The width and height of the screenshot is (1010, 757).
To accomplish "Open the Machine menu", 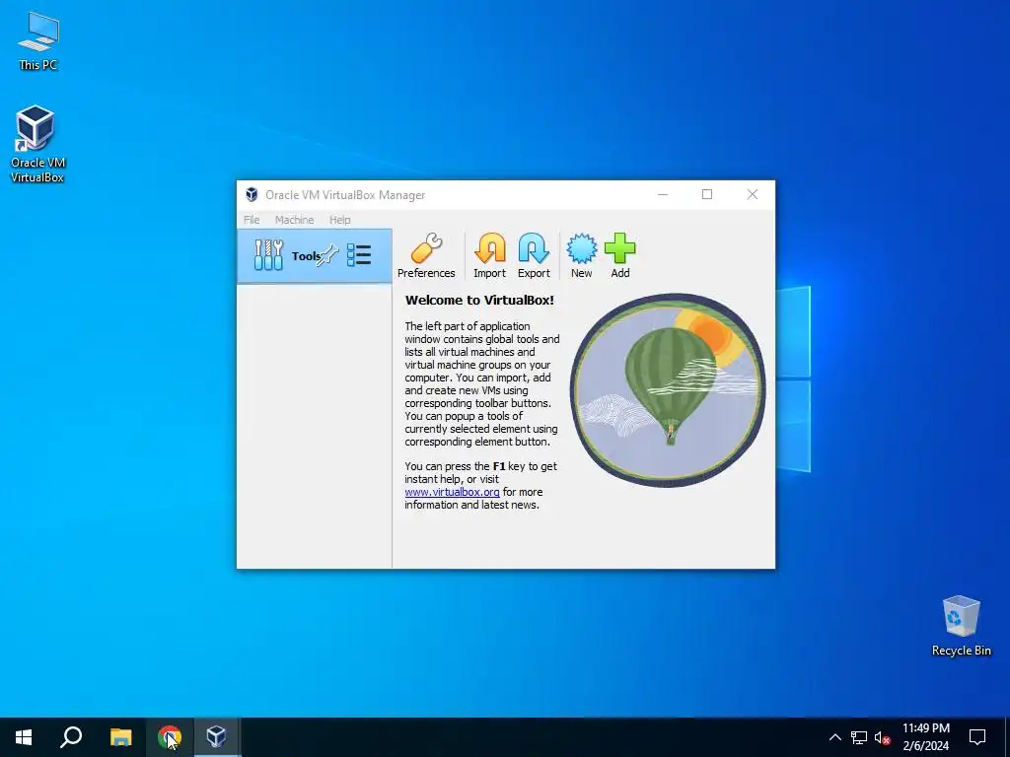I will pyautogui.click(x=294, y=220).
